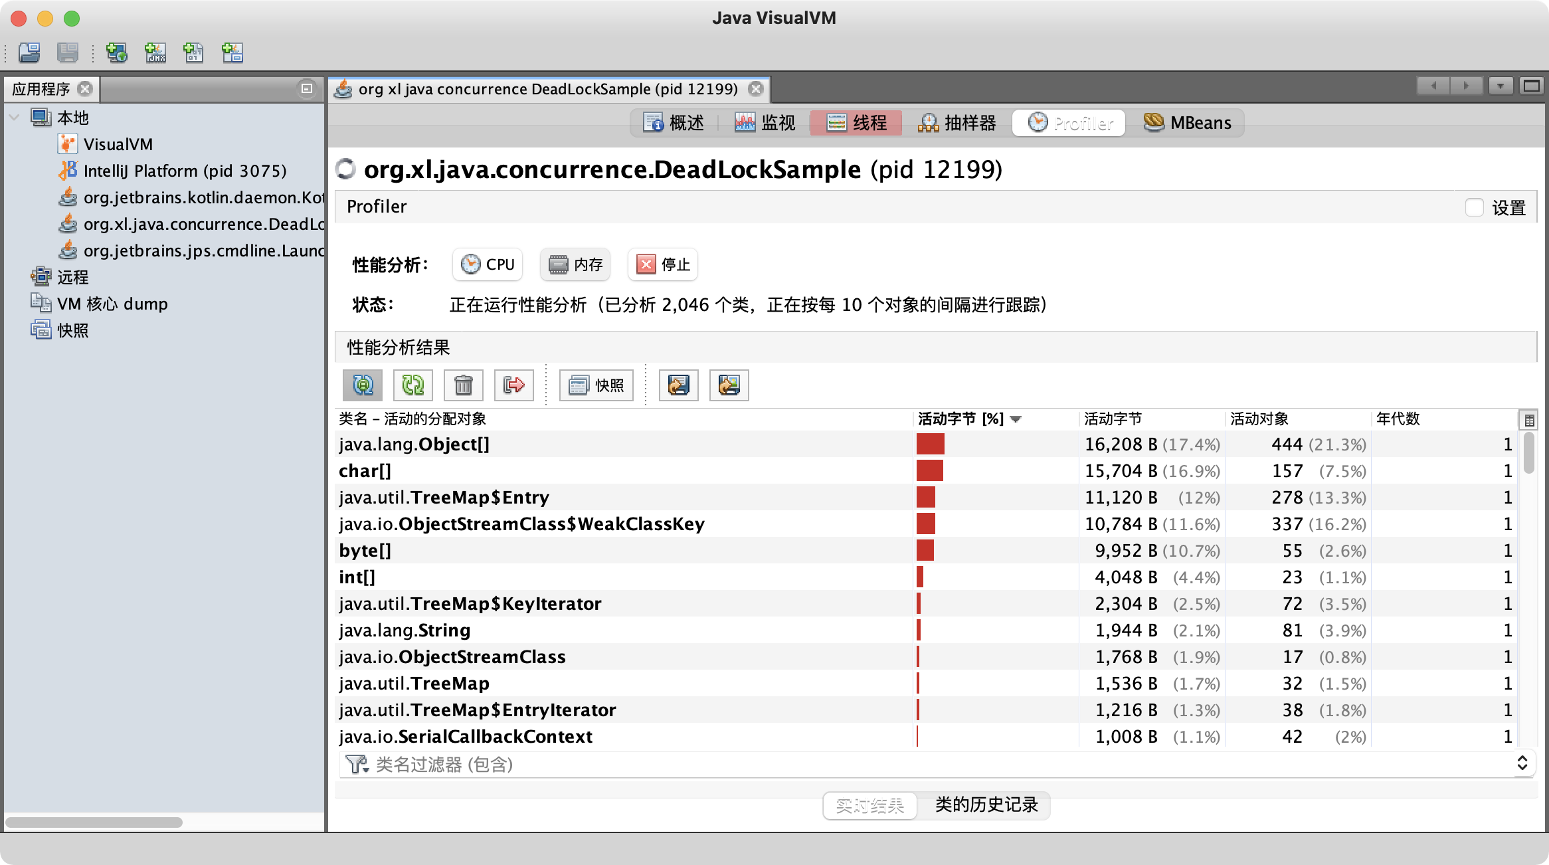Switch to 类的历史记录 class history view
The width and height of the screenshot is (1549, 865).
pos(986,805)
